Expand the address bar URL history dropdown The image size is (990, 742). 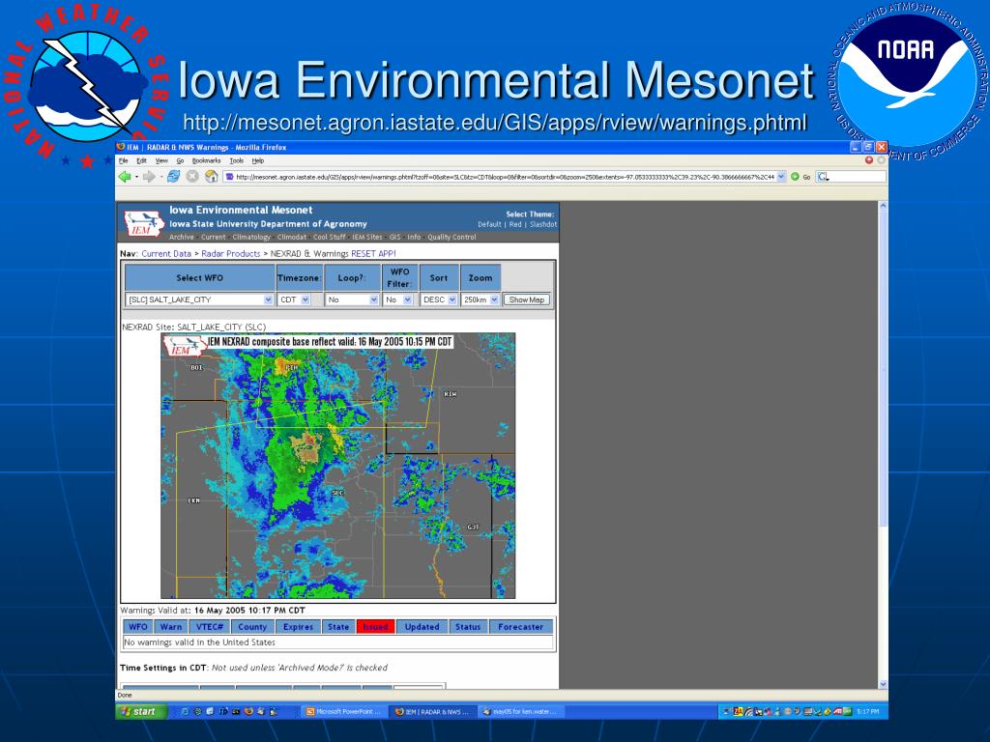[781, 178]
